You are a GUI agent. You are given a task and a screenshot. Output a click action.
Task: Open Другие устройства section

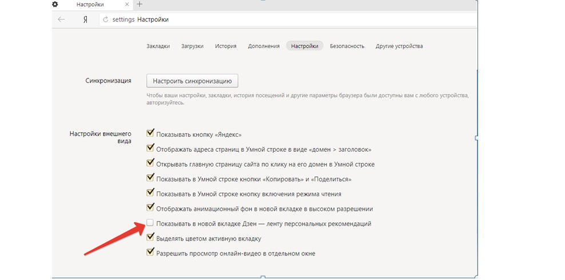[399, 46]
